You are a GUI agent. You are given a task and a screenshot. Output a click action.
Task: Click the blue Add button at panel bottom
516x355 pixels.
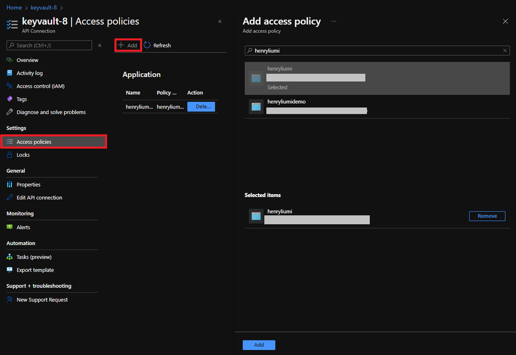[x=259, y=345]
